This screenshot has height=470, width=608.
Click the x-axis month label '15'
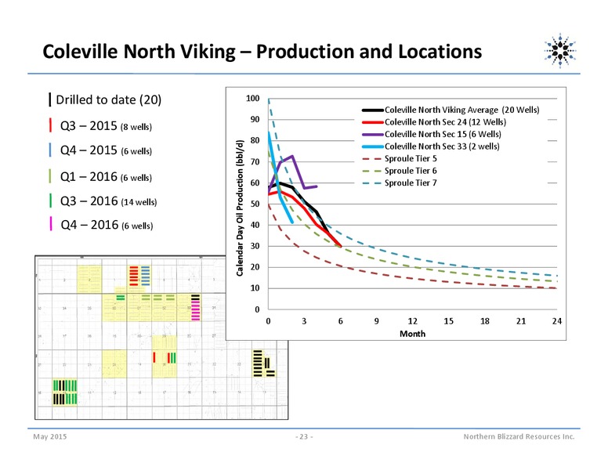pos(449,321)
